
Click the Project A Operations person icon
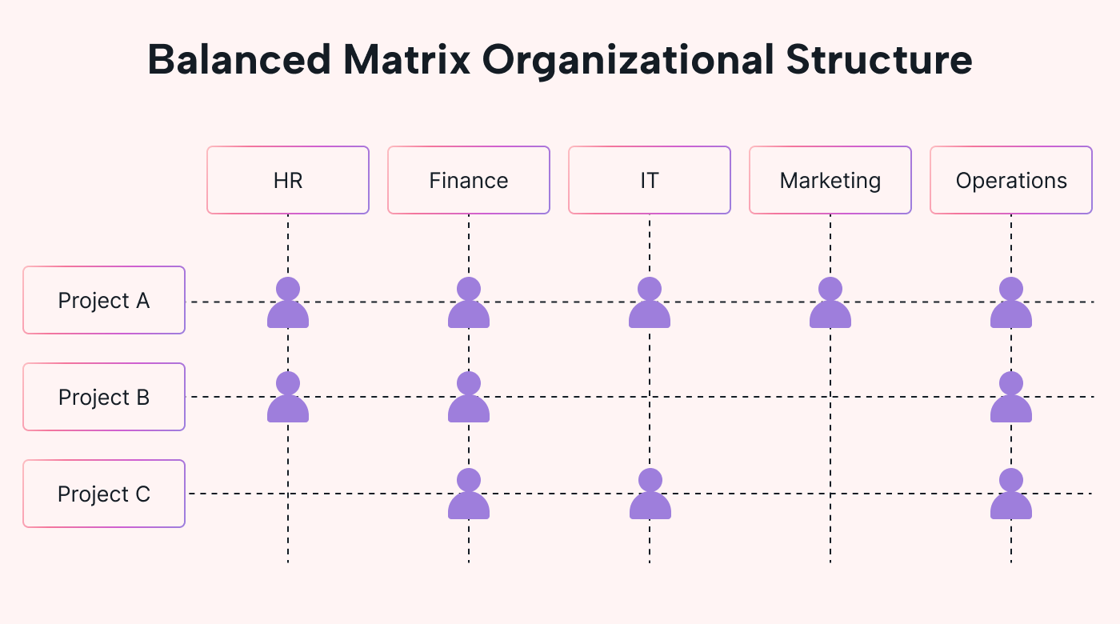(1011, 303)
